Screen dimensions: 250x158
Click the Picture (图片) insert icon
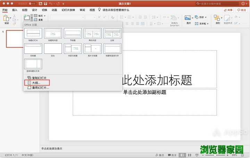[x=188, y=18]
